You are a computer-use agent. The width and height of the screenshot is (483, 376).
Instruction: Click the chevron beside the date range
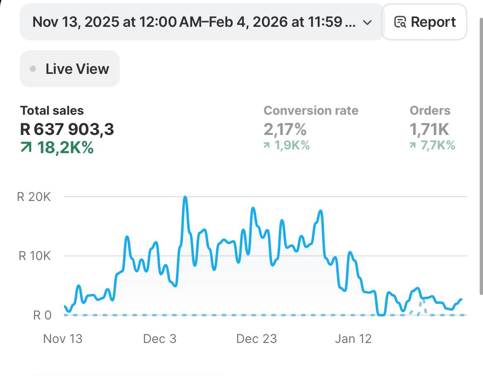click(x=367, y=23)
